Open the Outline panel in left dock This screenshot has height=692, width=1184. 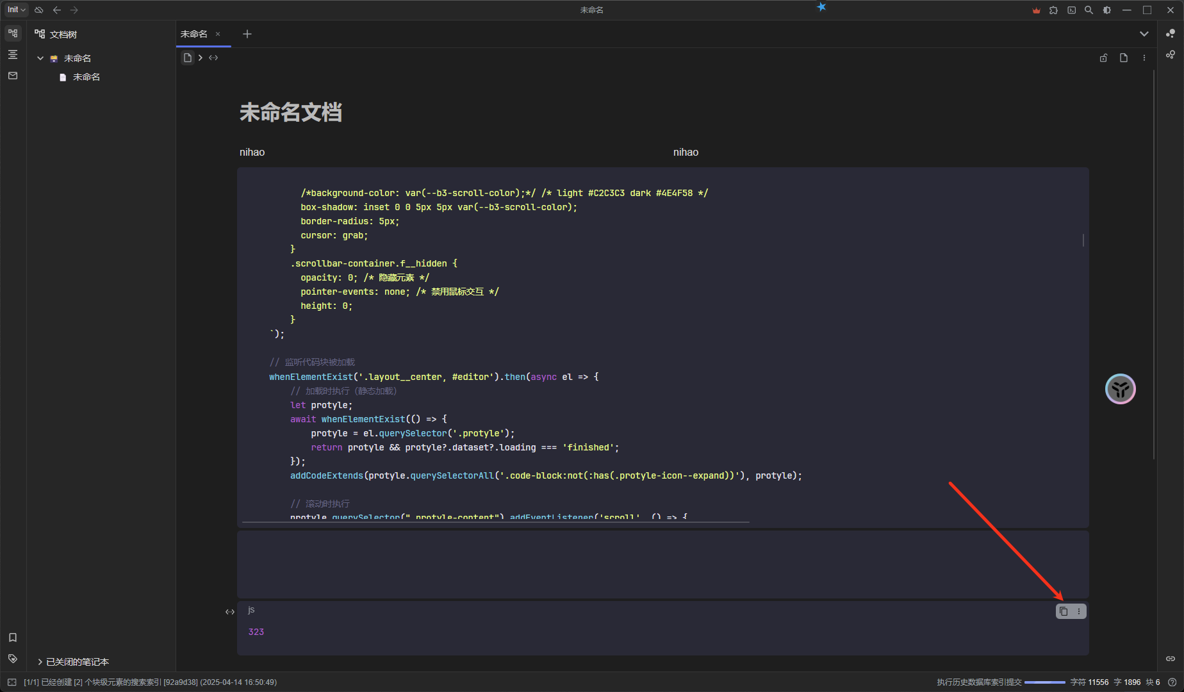point(13,54)
